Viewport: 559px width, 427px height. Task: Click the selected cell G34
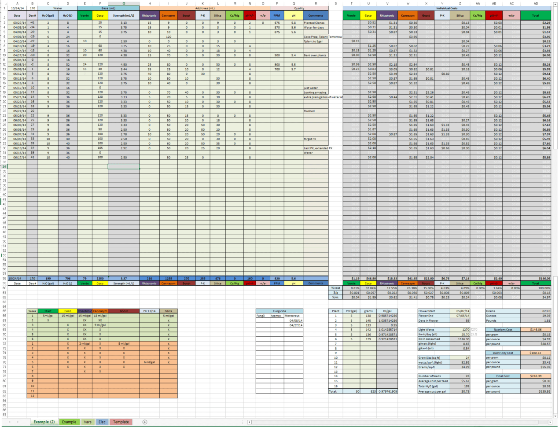[124, 166]
